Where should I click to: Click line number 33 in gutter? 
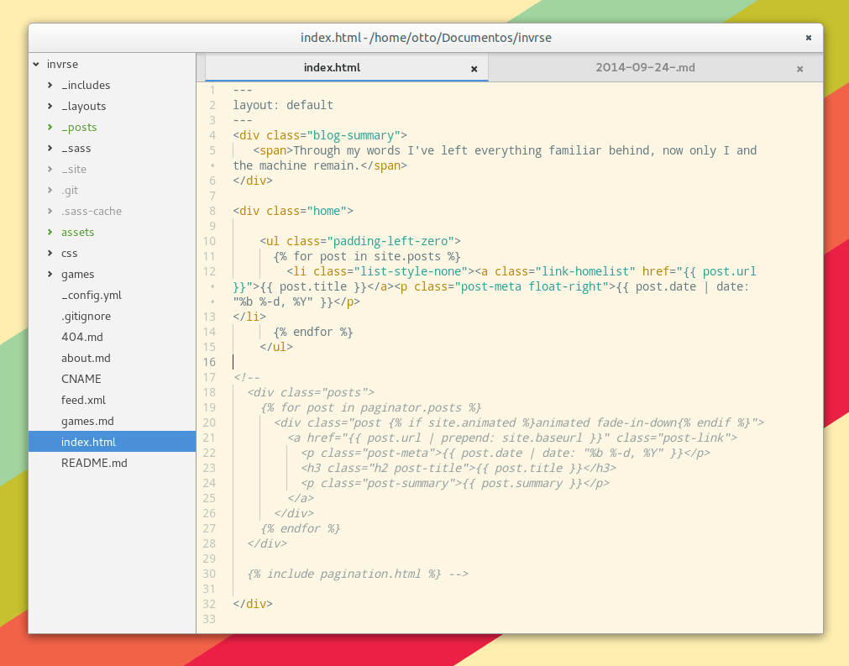coord(210,619)
